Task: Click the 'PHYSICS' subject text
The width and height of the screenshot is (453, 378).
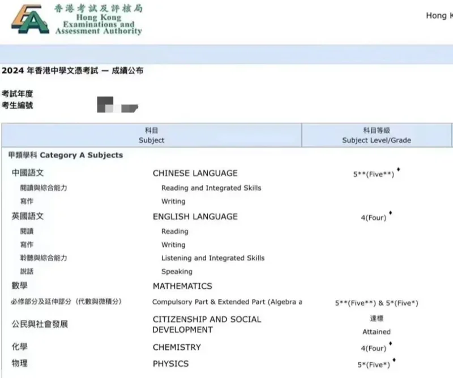Action: [171, 363]
